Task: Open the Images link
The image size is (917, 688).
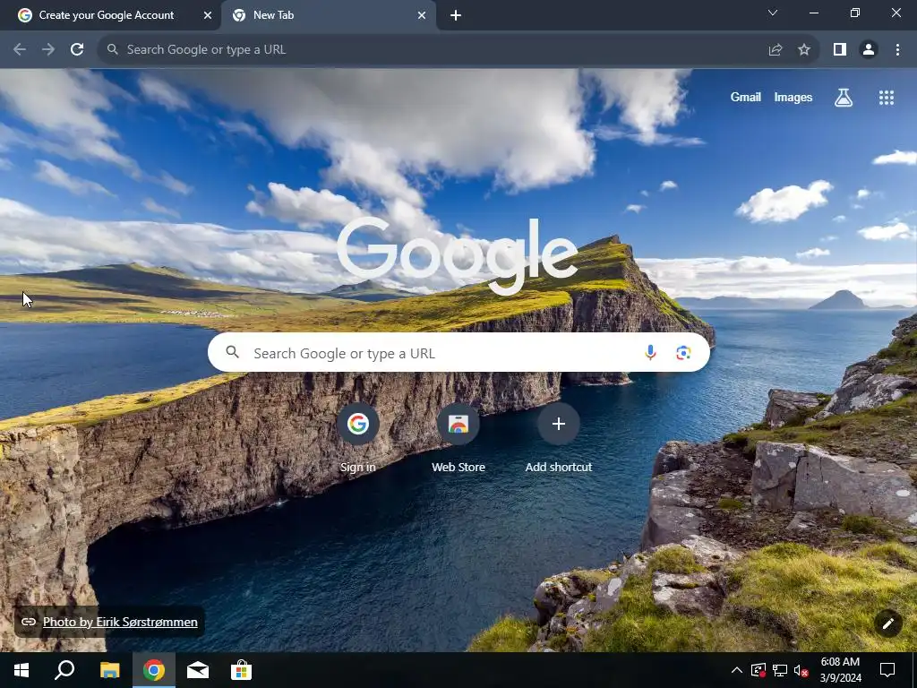Action: click(x=793, y=98)
